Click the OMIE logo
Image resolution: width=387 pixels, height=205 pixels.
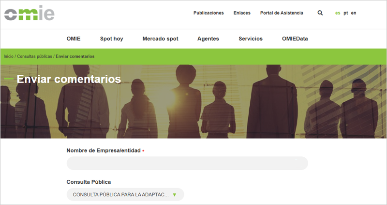point(30,13)
